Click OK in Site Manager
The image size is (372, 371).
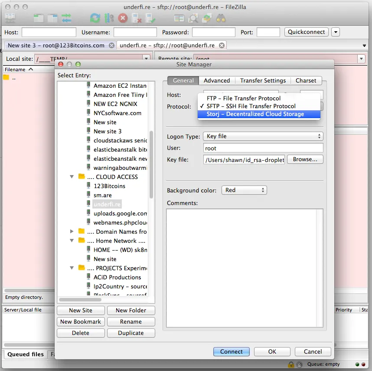272,351
